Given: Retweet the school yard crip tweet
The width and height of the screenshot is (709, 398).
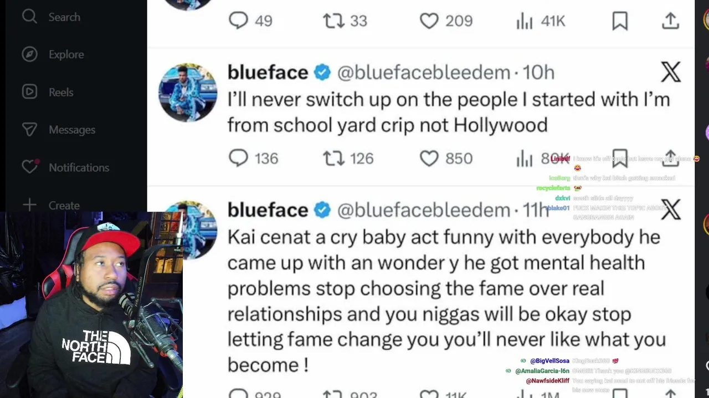Looking at the screenshot, I should click(333, 159).
